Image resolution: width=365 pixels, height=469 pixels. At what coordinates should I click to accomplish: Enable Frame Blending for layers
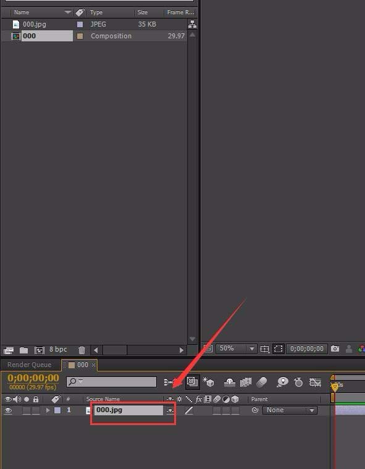[246, 382]
